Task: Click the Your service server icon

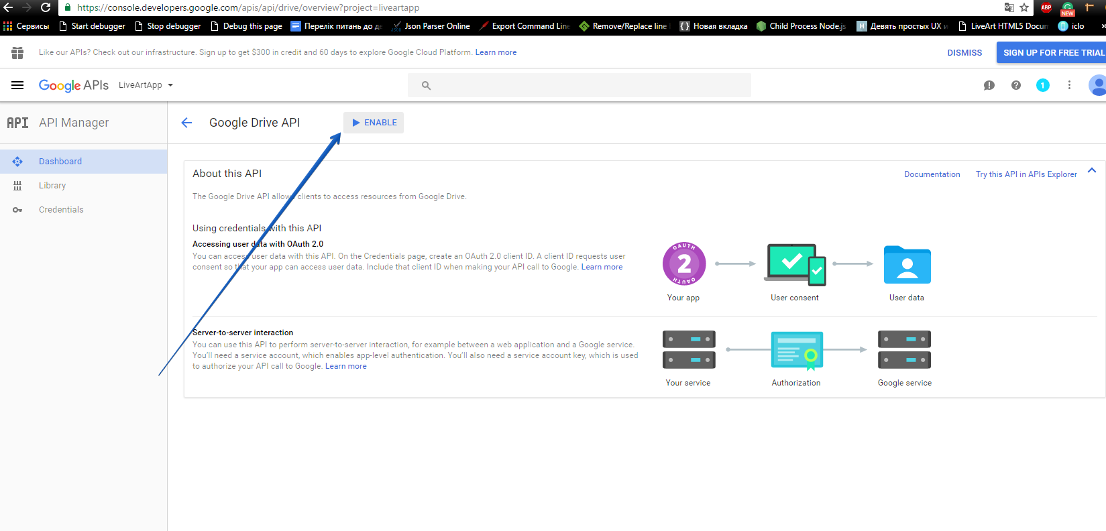Action: (x=689, y=349)
